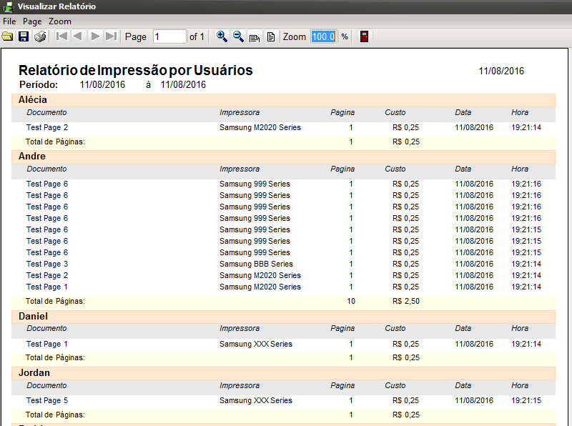Viewport: 572px width, 426px height.
Task: Go to the first page of the report
Action: (61, 36)
